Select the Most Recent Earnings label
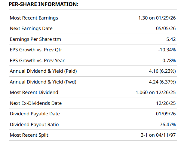 click(34, 18)
